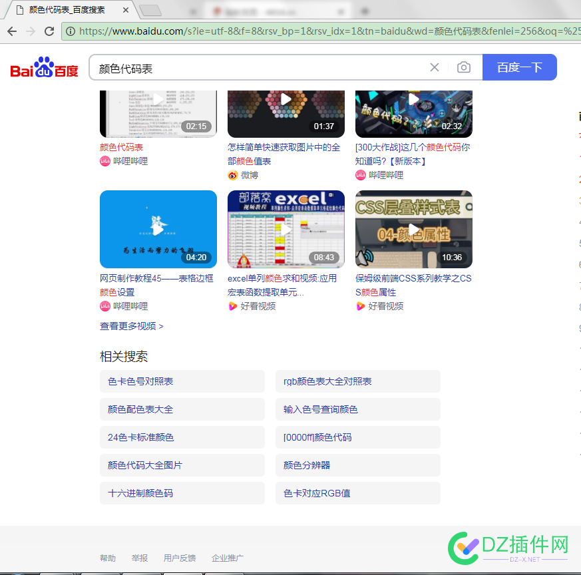Select related search [0000ff]颜色代码

coord(358,437)
